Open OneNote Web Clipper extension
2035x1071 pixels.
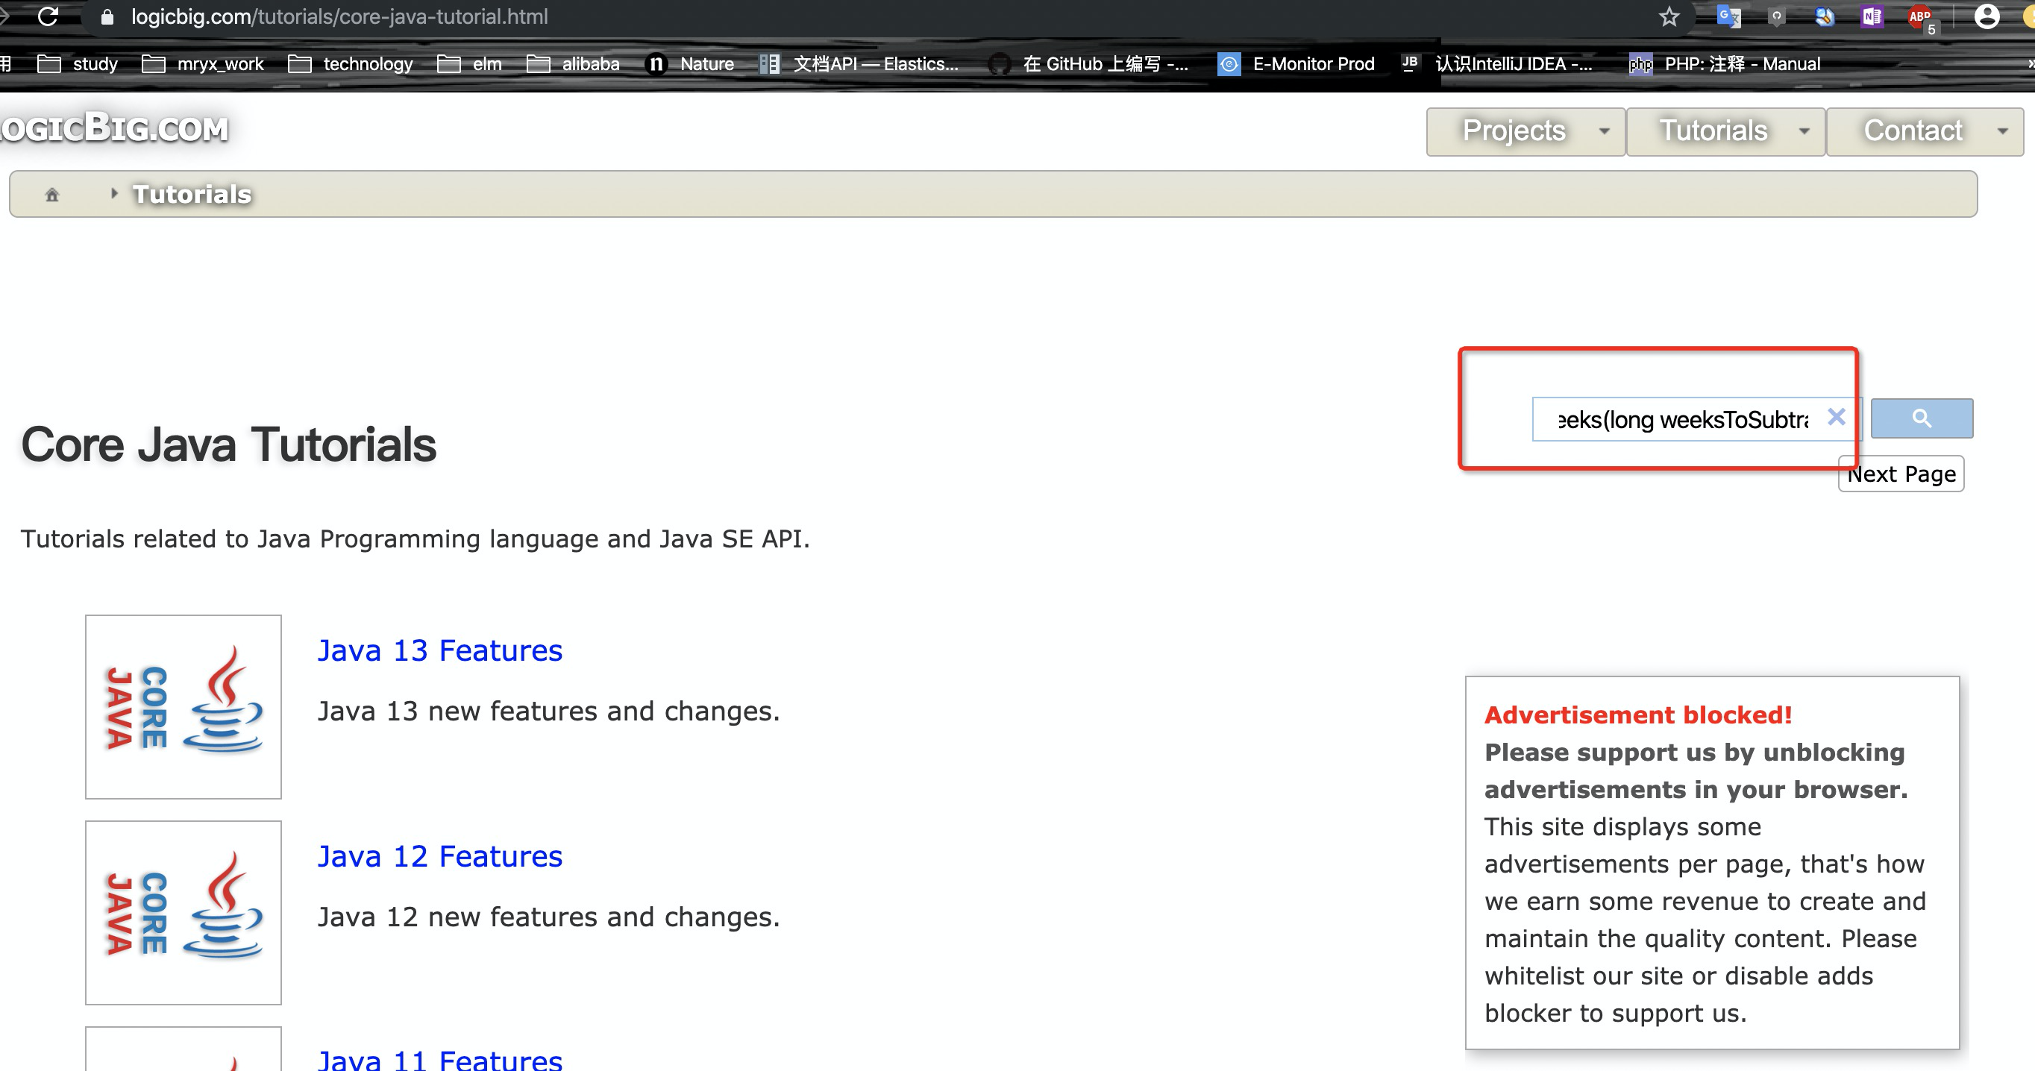tap(1872, 16)
